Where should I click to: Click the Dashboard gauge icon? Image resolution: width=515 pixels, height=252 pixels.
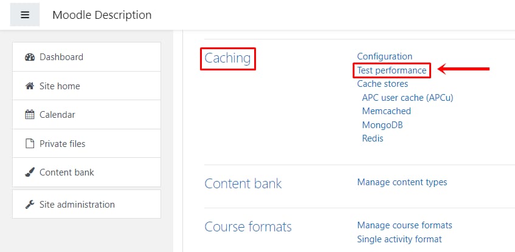[x=30, y=57]
